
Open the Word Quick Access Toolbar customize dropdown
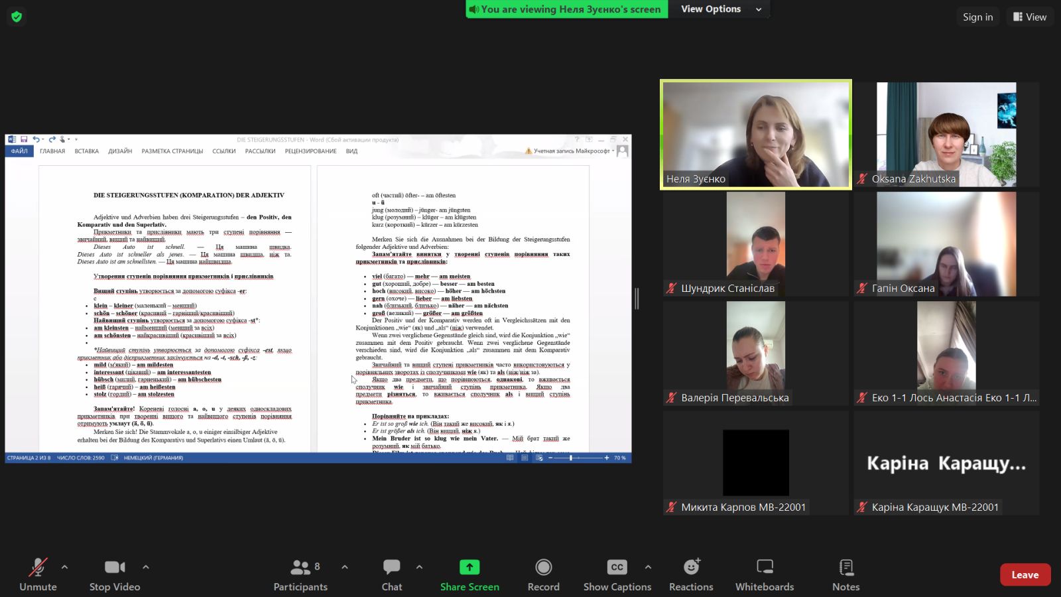coord(76,139)
